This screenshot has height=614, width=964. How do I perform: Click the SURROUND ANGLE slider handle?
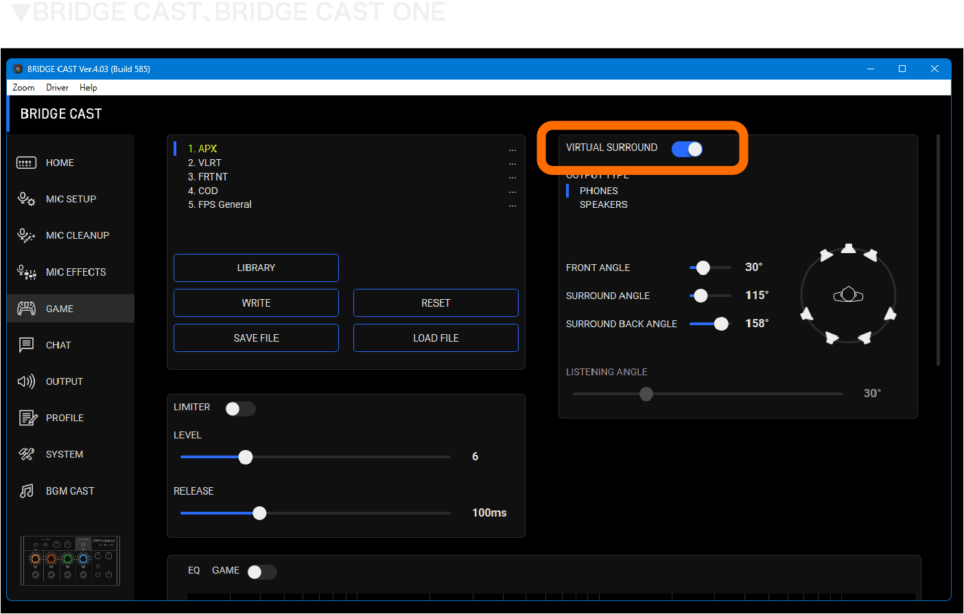pos(701,296)
